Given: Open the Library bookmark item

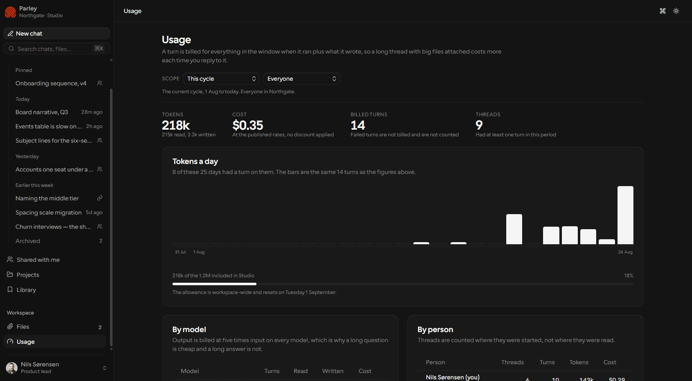Looking at the screenshot, I should pos(54,290).
